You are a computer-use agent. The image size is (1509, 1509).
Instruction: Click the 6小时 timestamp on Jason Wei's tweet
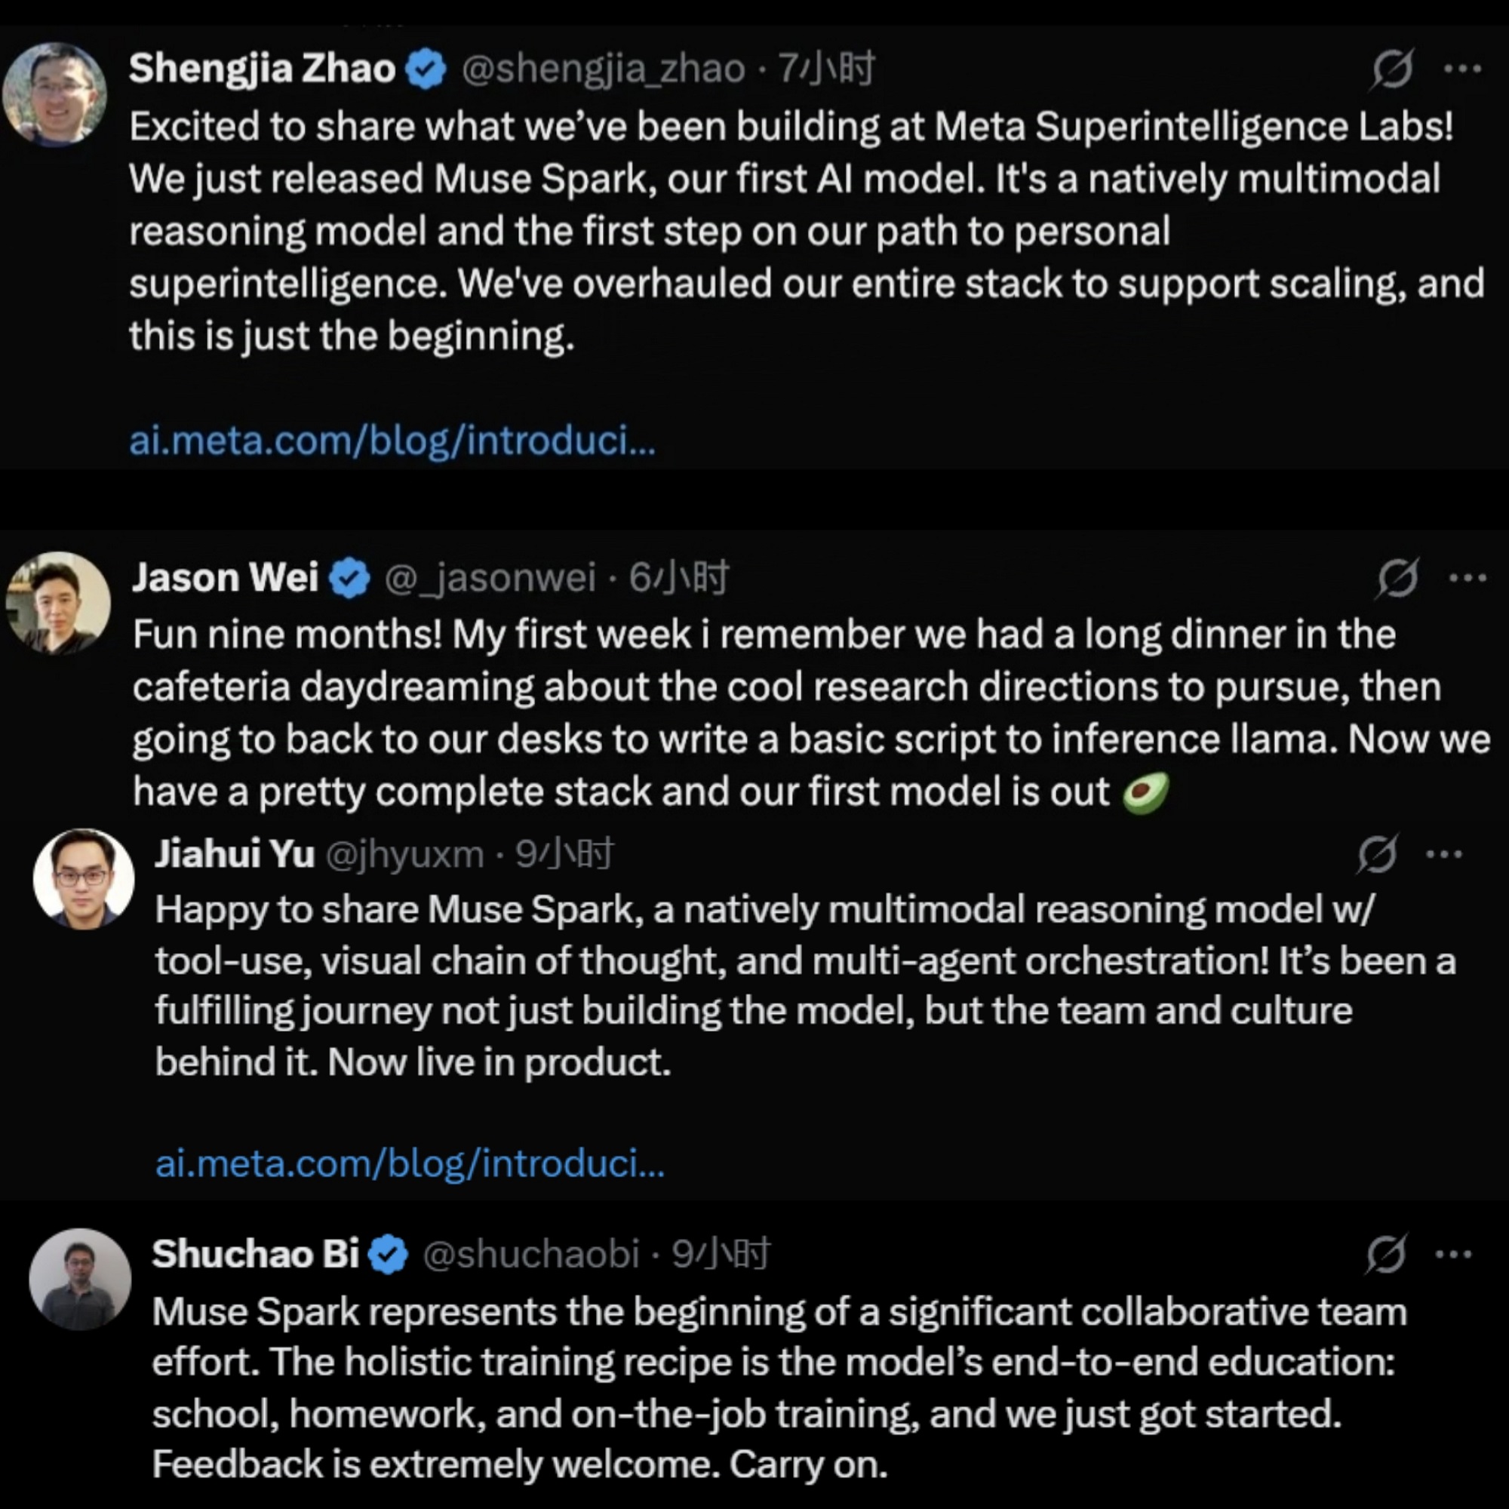pos(681,578)
